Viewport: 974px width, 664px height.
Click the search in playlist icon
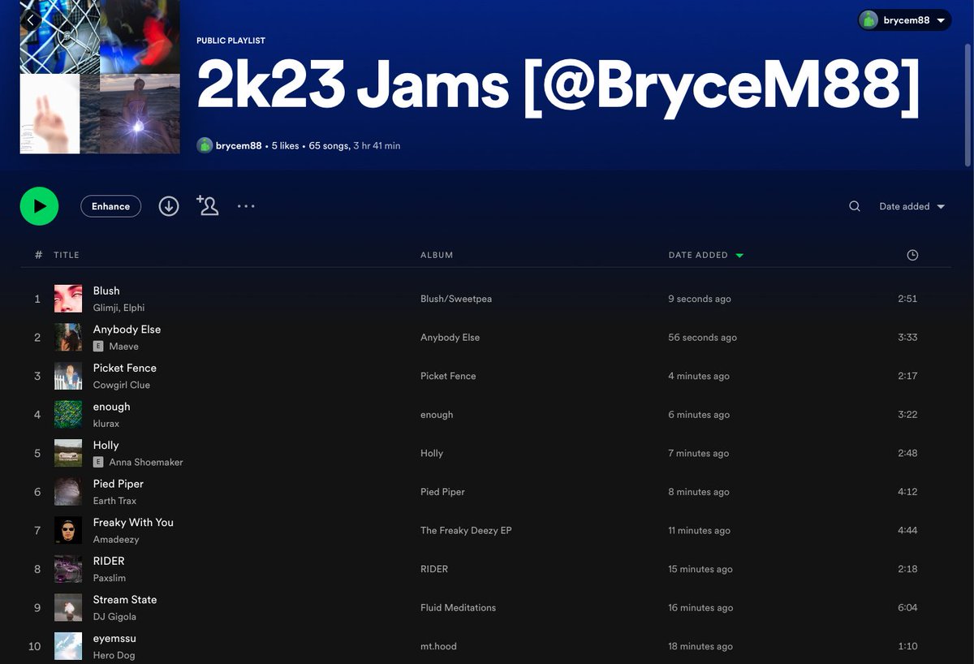coord(855,206)
